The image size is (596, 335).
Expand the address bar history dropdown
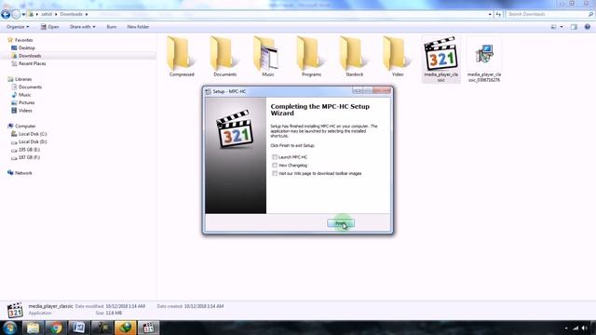(490, 15)
